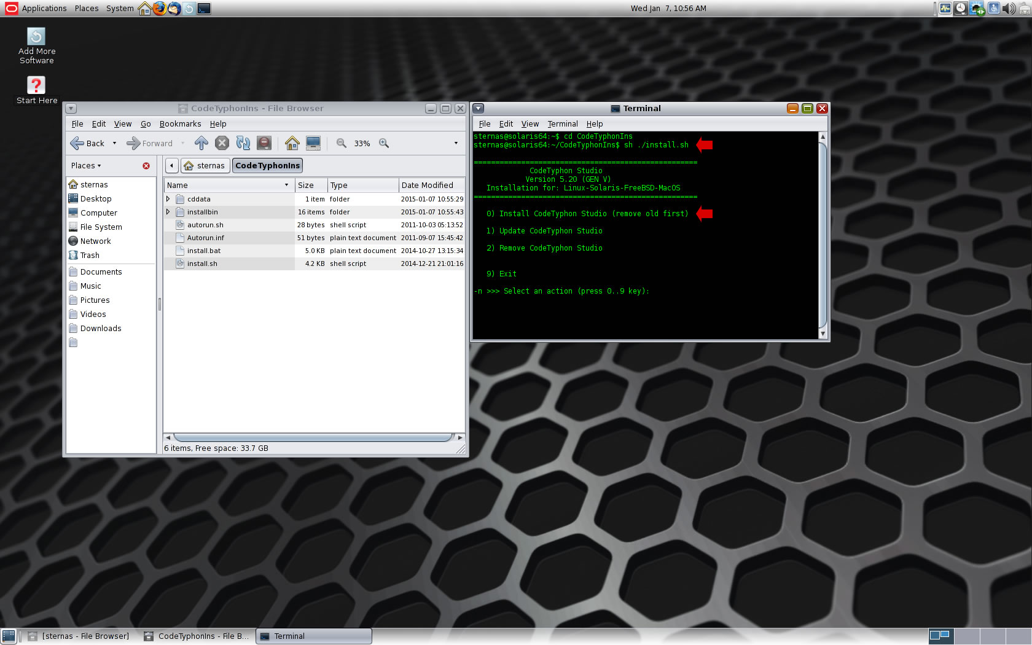Image resolution: width=1032 pixels, height=645 pixels.
Task: Click the Up arrow in File Browser toolbar
Action: [x=201, y=143]
